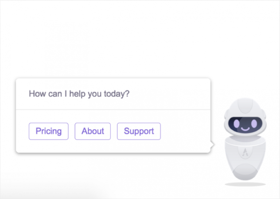The height and width of the screenshot is (199, 280).
Task: Click the chatbot's right purple eye
Action: (x=253, y=124)
